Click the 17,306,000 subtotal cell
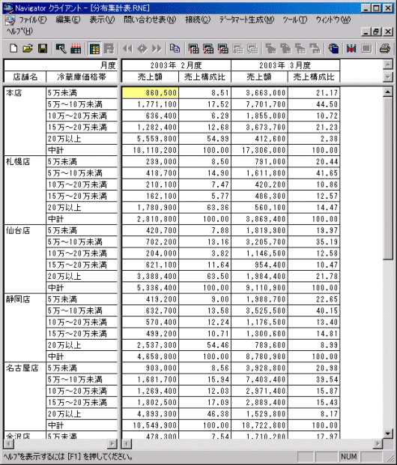The height and width of the screenshot is (465, 397). [x=259, y=150]
